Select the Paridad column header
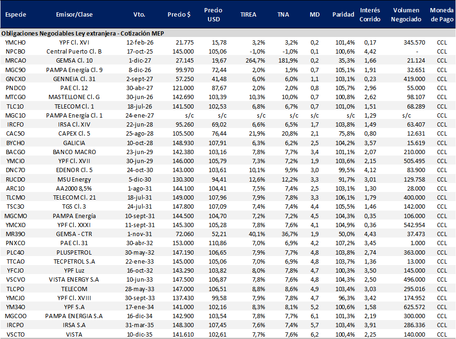The image size is (456, 339). [343, 15]
